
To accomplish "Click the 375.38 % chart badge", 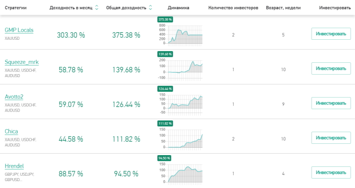I will [x=165, y=19].
